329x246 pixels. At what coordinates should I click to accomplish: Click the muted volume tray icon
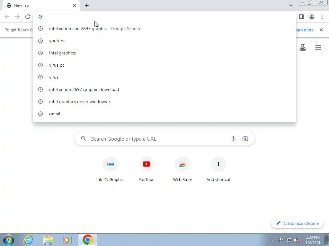(x=297, y=240)
